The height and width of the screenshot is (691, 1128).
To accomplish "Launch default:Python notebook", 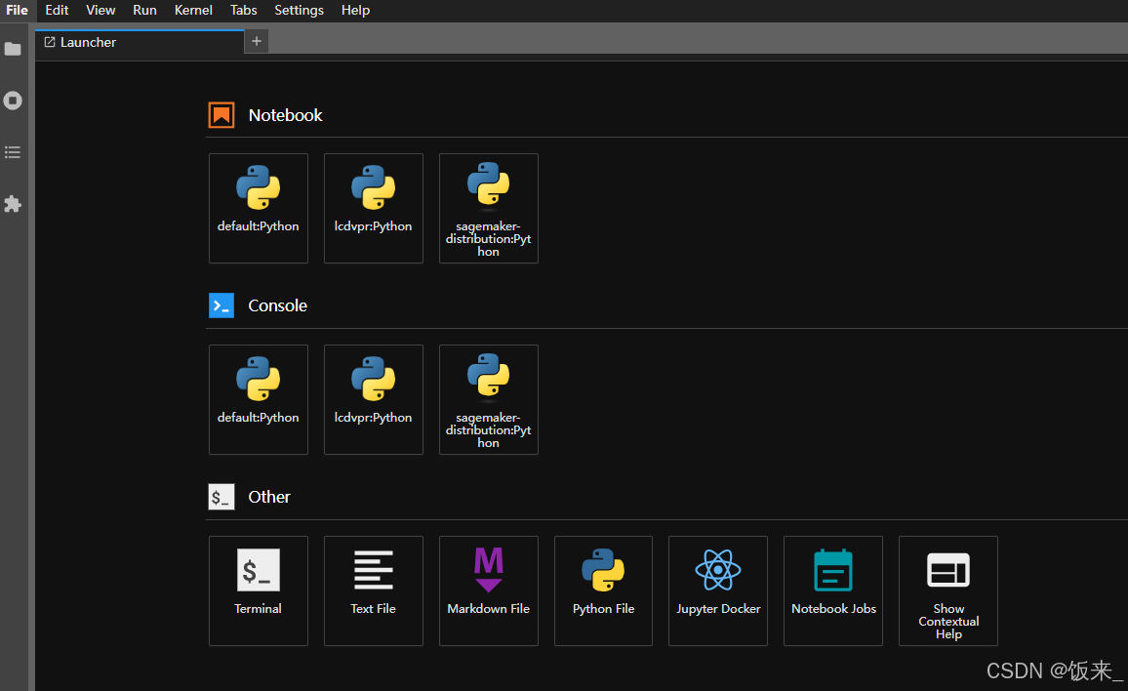I will tap(259, 208).
